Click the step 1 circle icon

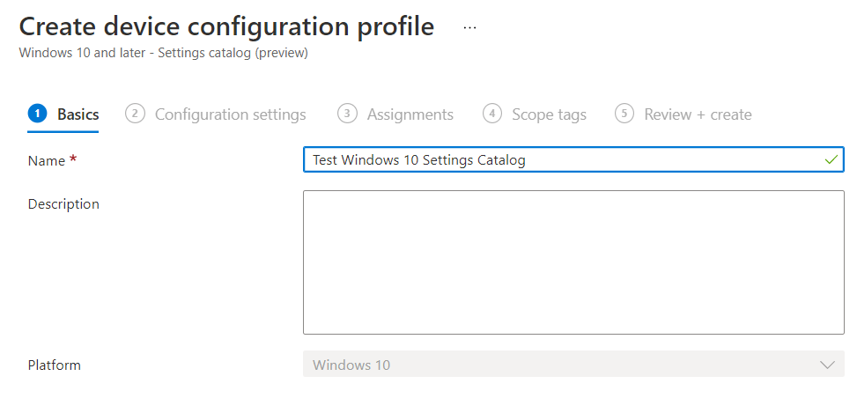(x=38, y=114)
